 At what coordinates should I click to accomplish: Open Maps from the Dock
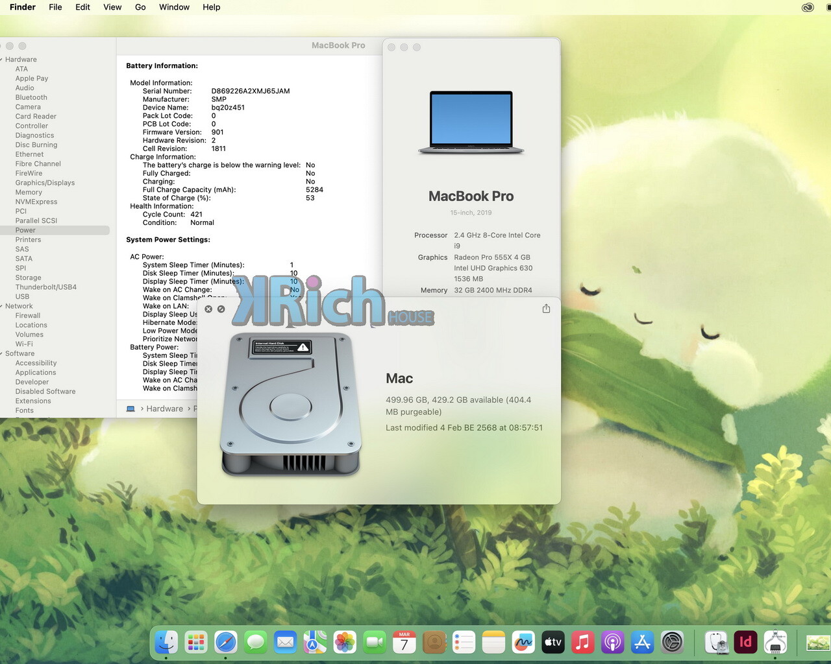[x=315, y=642]
